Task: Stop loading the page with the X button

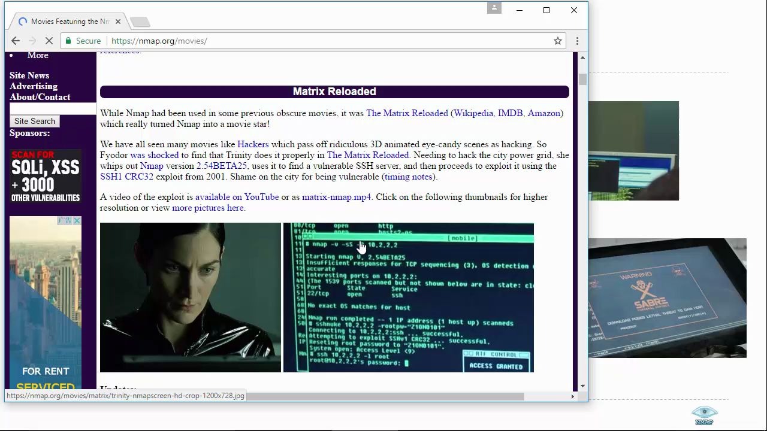Action: click(x=49, y=41)
